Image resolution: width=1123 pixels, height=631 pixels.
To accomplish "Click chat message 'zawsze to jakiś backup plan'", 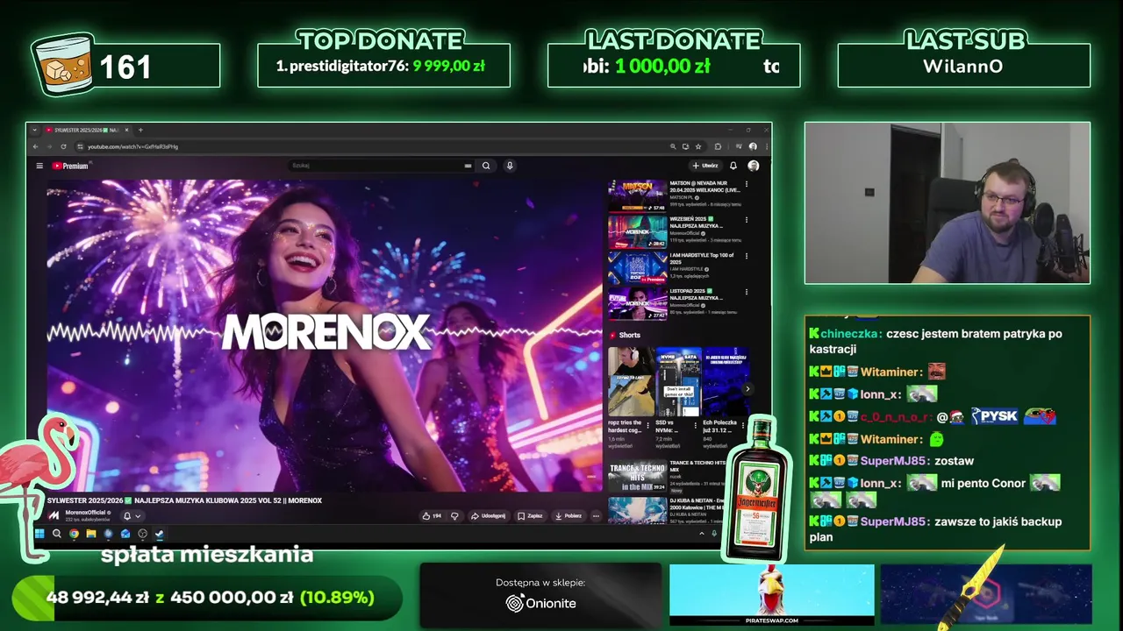I will point(935,529).
